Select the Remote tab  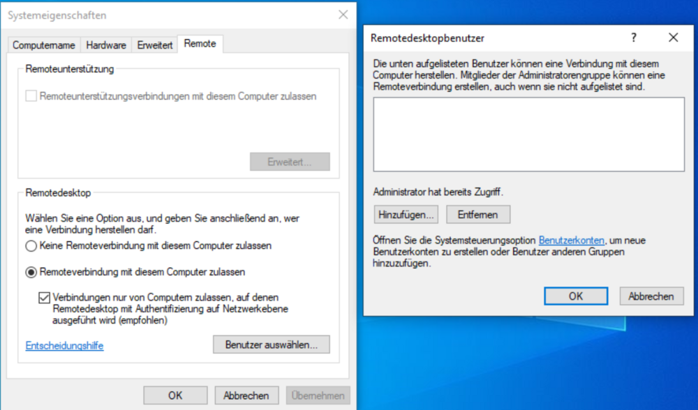200,44
